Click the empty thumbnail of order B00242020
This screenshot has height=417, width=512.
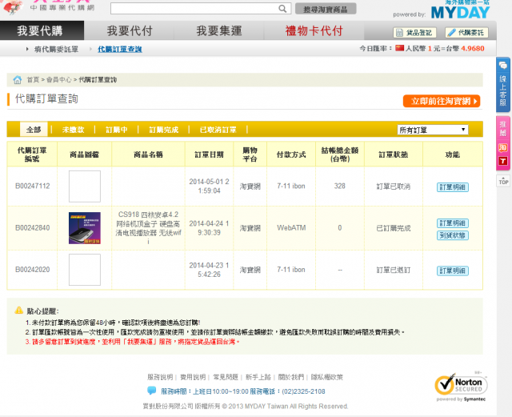(x=85, y=270)
